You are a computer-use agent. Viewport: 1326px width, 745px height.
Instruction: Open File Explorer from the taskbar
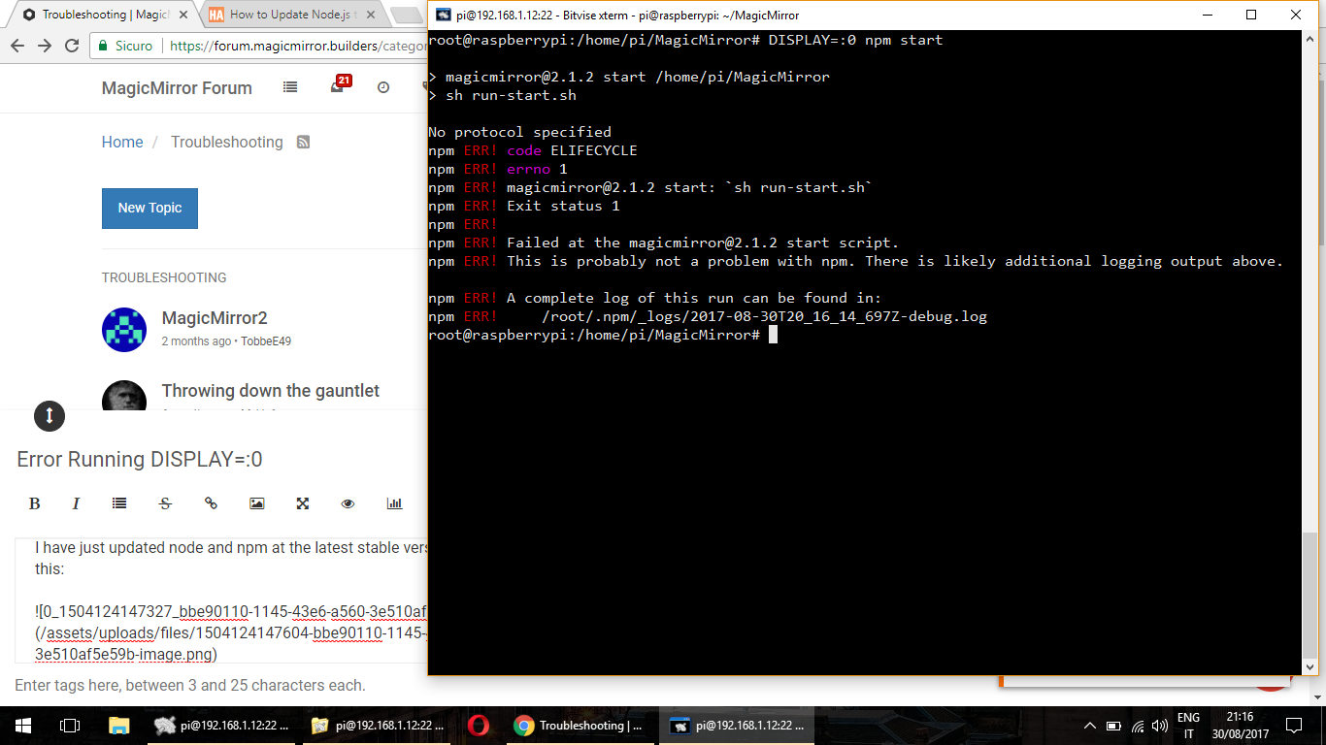[x=118, y=725]
